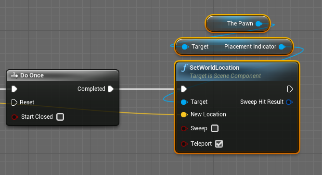Click the Completed output execution pin
This screenshot has height=175, width=322.
click(x=111, y=89)
